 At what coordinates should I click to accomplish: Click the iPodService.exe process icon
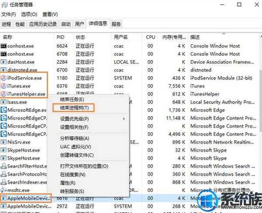(3, 78)
